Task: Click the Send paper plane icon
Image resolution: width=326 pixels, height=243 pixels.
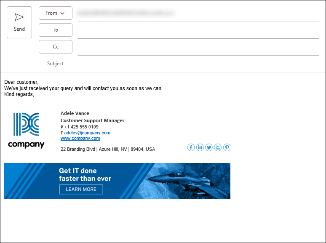Action: point(19,17)
